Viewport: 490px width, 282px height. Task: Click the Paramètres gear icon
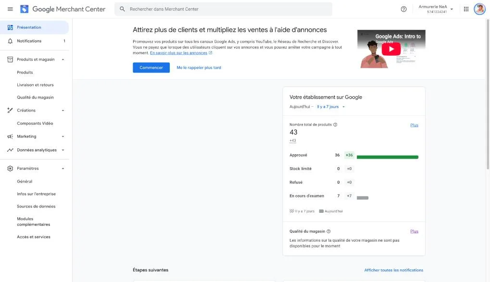click(x=10, y=168)
